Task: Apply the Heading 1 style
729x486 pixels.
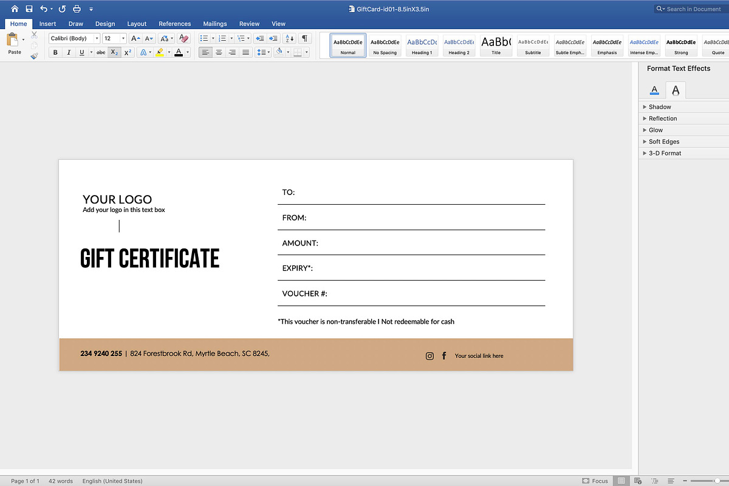Action: [x=422, y=46]
